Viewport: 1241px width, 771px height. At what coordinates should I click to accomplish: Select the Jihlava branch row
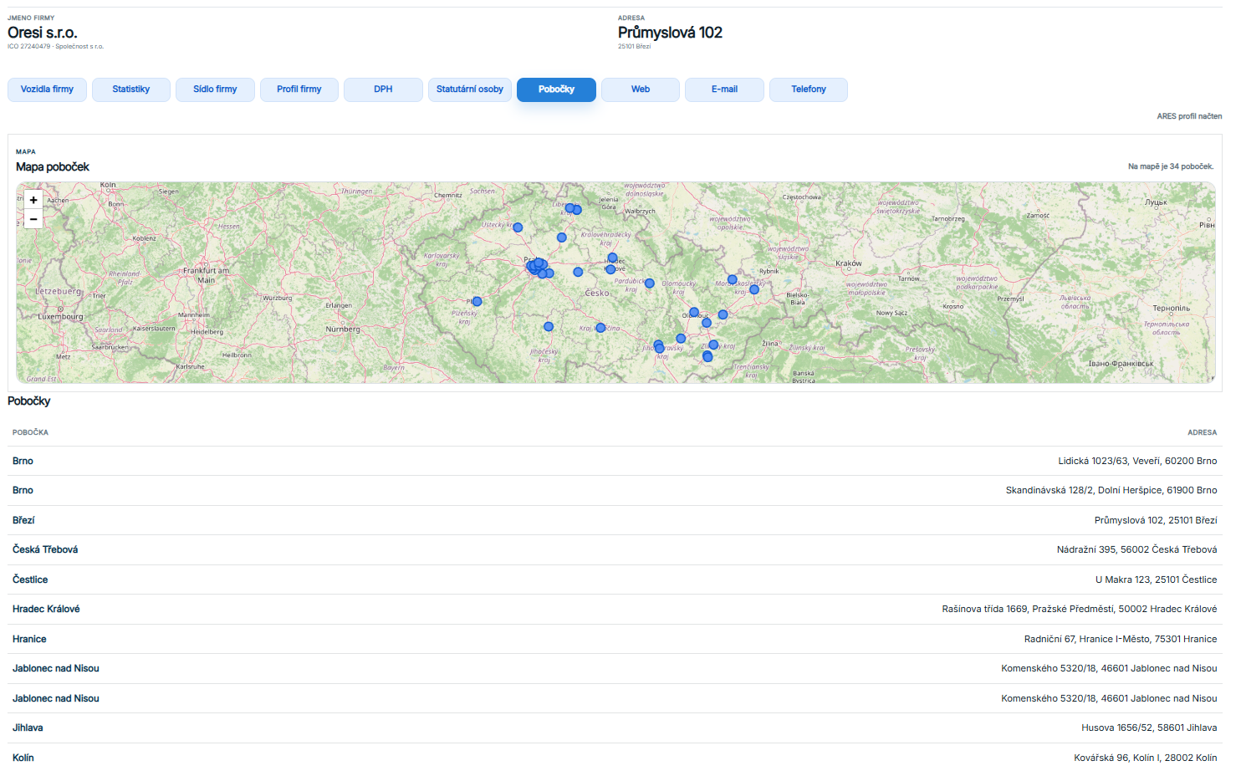pos(615,728)
